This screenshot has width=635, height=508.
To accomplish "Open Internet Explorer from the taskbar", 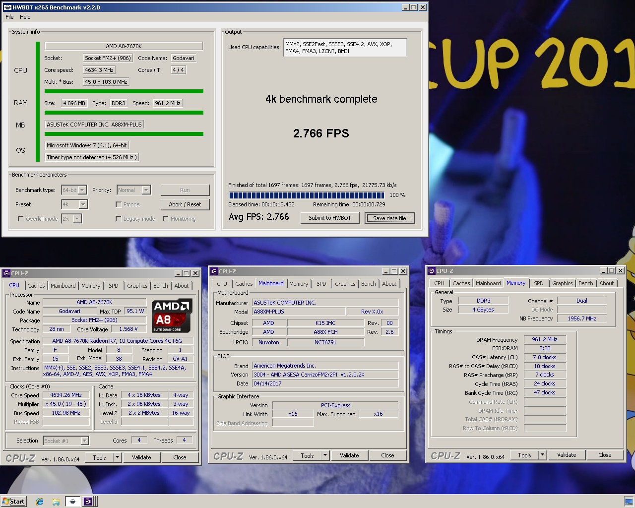I will pos(40,502).
